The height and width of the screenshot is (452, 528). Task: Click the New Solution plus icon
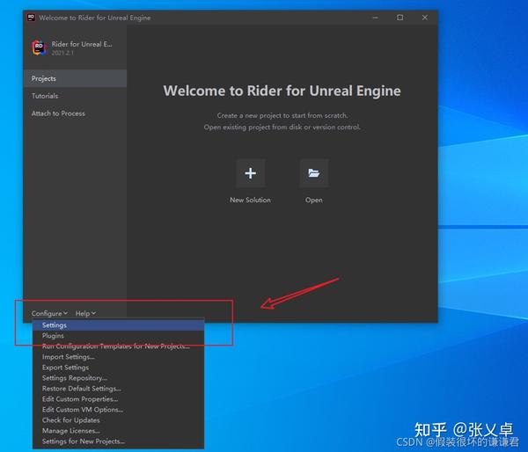pos(250,173)
